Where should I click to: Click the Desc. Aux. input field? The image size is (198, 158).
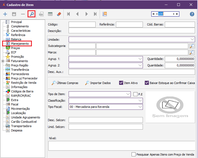point(132,72)
